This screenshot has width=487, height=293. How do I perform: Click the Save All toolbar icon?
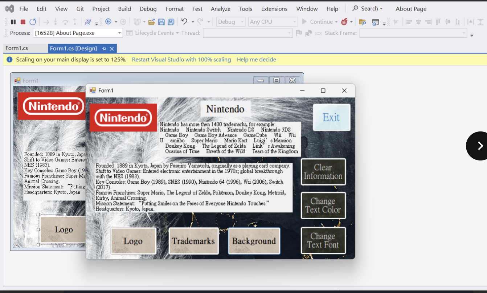point(171,22)
